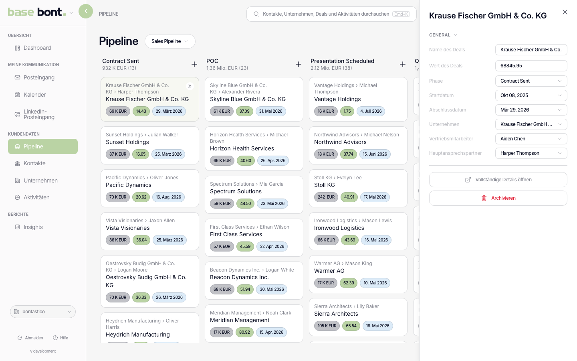577x361 pixels.
Task: Open LinkedIn-Posteingang
Action: tap(43, 114)
